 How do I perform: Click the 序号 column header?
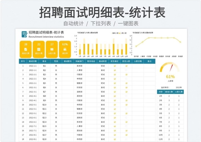click(x=23, y=61)
